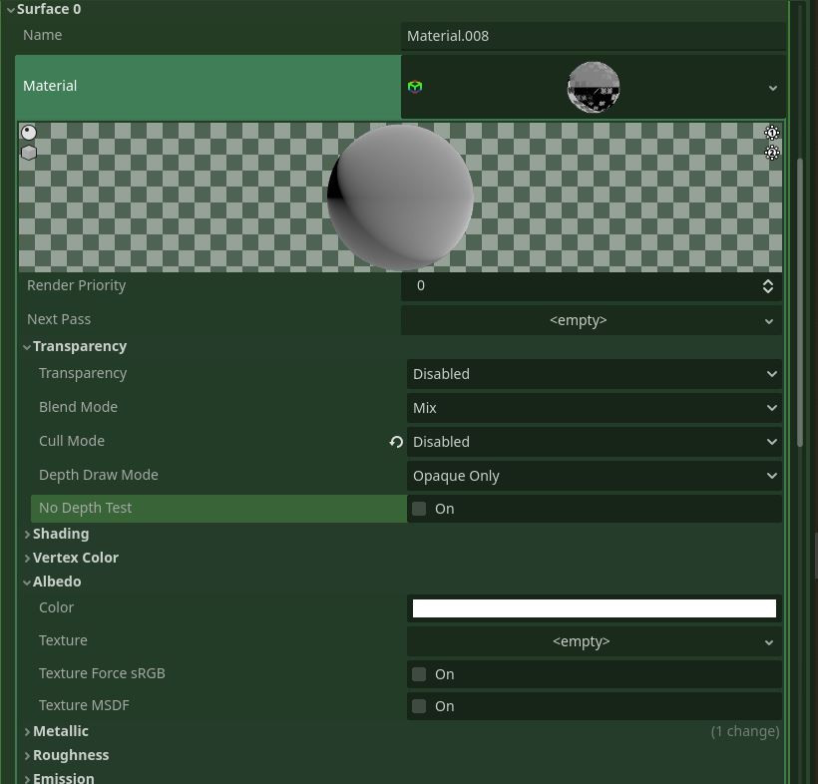Screen dimensions: 818x784
Task: Click the inspector vertical scrollbar
Action: click(800, 302)
